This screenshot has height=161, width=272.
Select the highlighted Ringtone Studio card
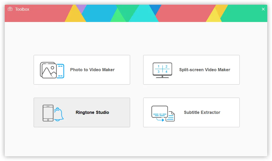[x=82, y=112]
